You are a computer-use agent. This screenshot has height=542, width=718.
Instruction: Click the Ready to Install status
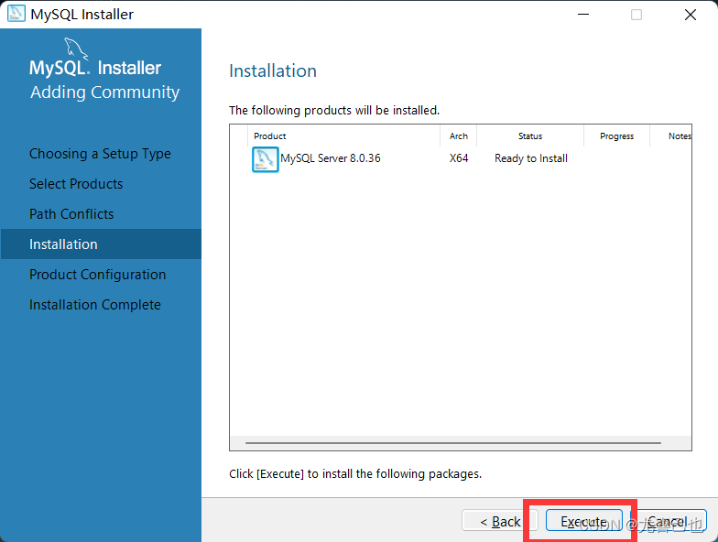tap(531, 158)
